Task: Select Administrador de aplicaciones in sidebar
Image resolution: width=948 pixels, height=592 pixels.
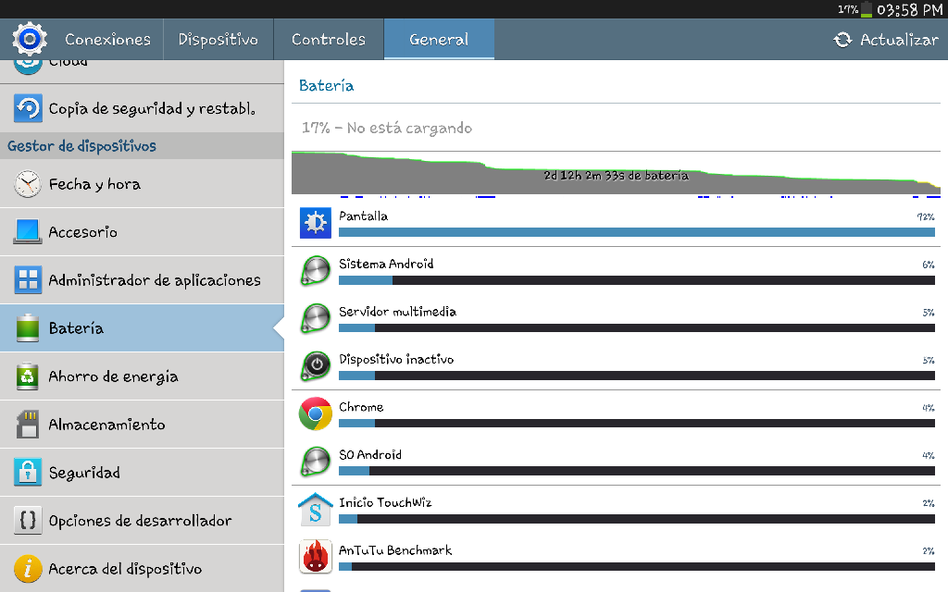Action: coord(155,280)
